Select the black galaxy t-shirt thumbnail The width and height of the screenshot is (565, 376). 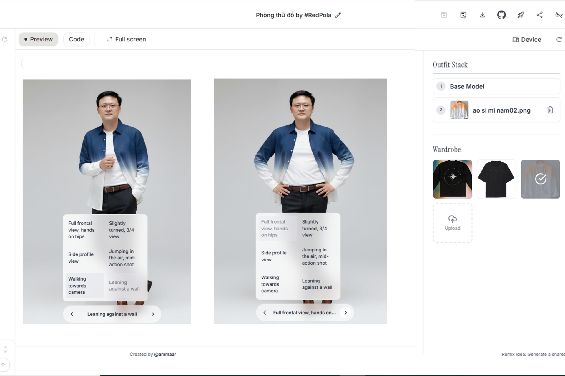pos(452,179)
